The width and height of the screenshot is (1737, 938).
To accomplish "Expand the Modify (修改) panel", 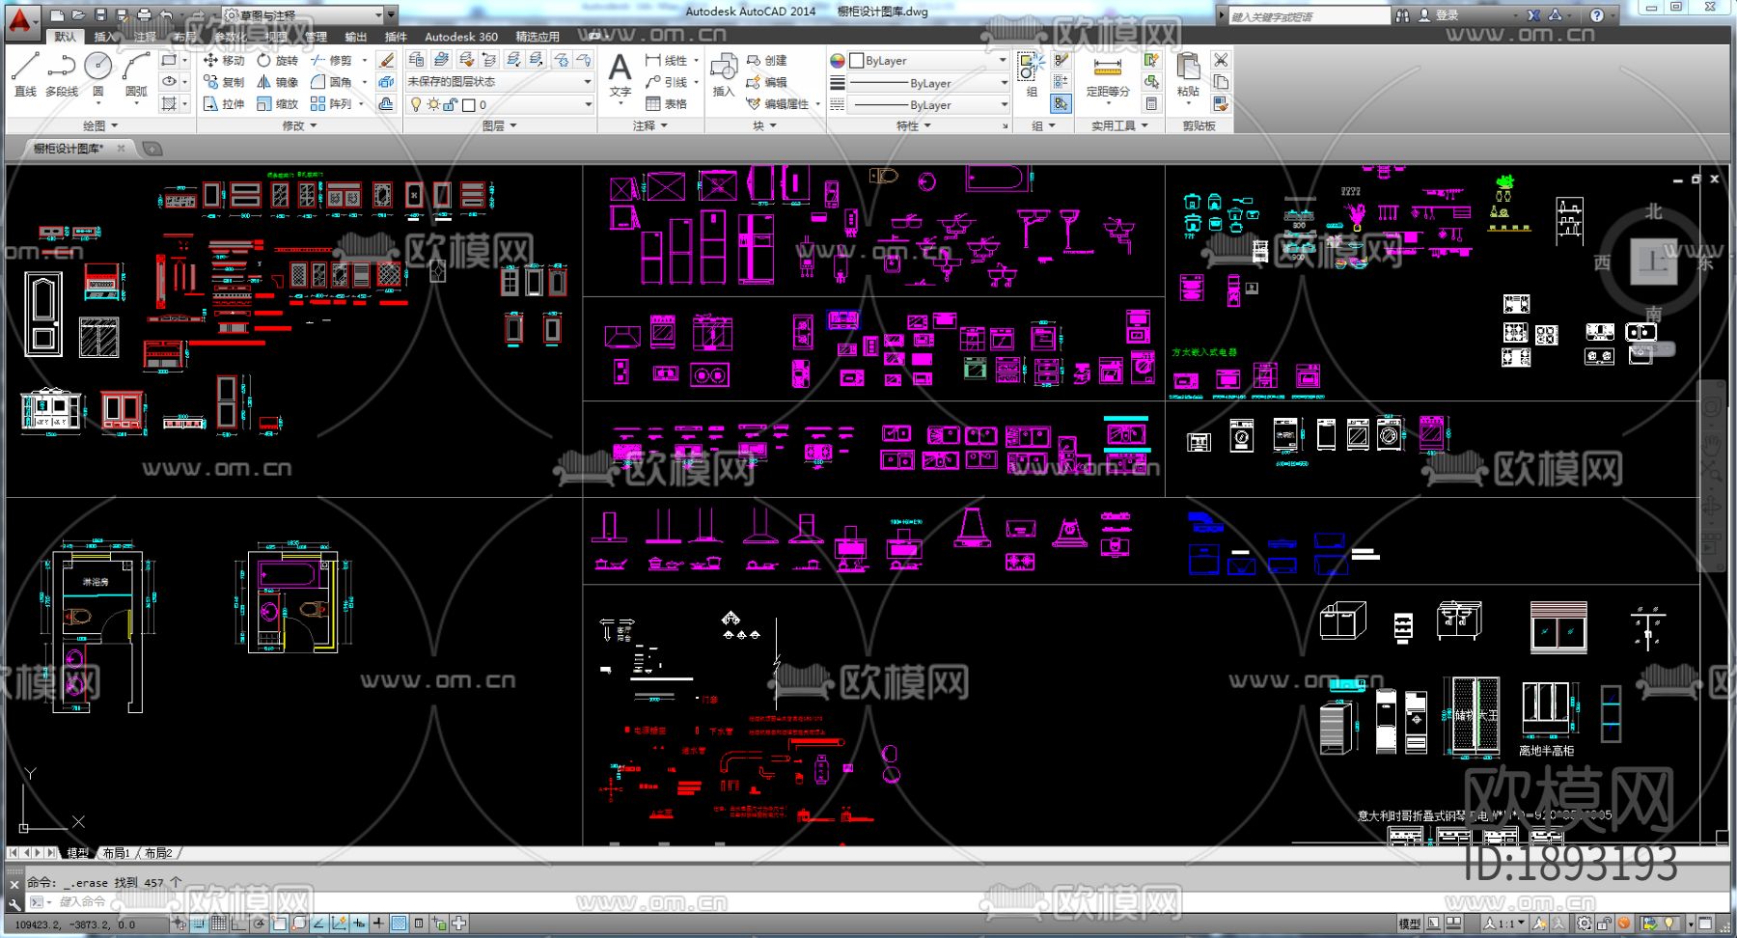I will click(299, 125).
